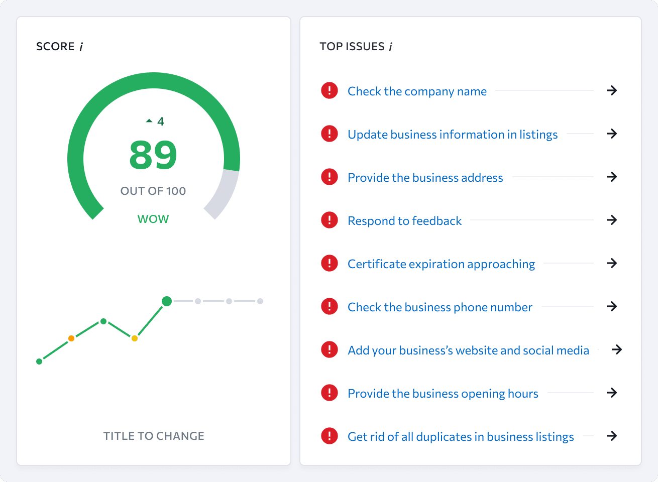The image size is (658, 482).
Task: Open Respond to feedback issue link
Action: (404, 221)
